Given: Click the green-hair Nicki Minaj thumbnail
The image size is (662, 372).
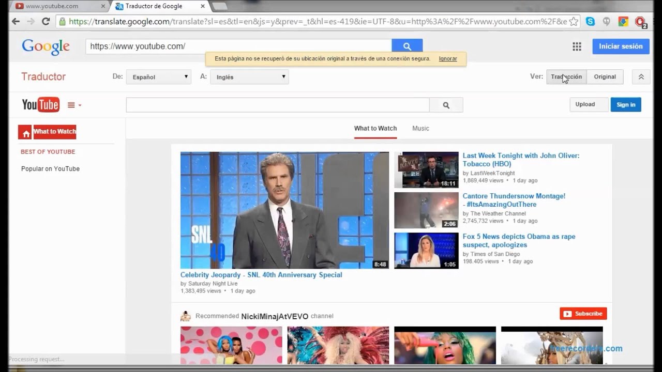Looking at the screenshot, I should coord(445,345).
